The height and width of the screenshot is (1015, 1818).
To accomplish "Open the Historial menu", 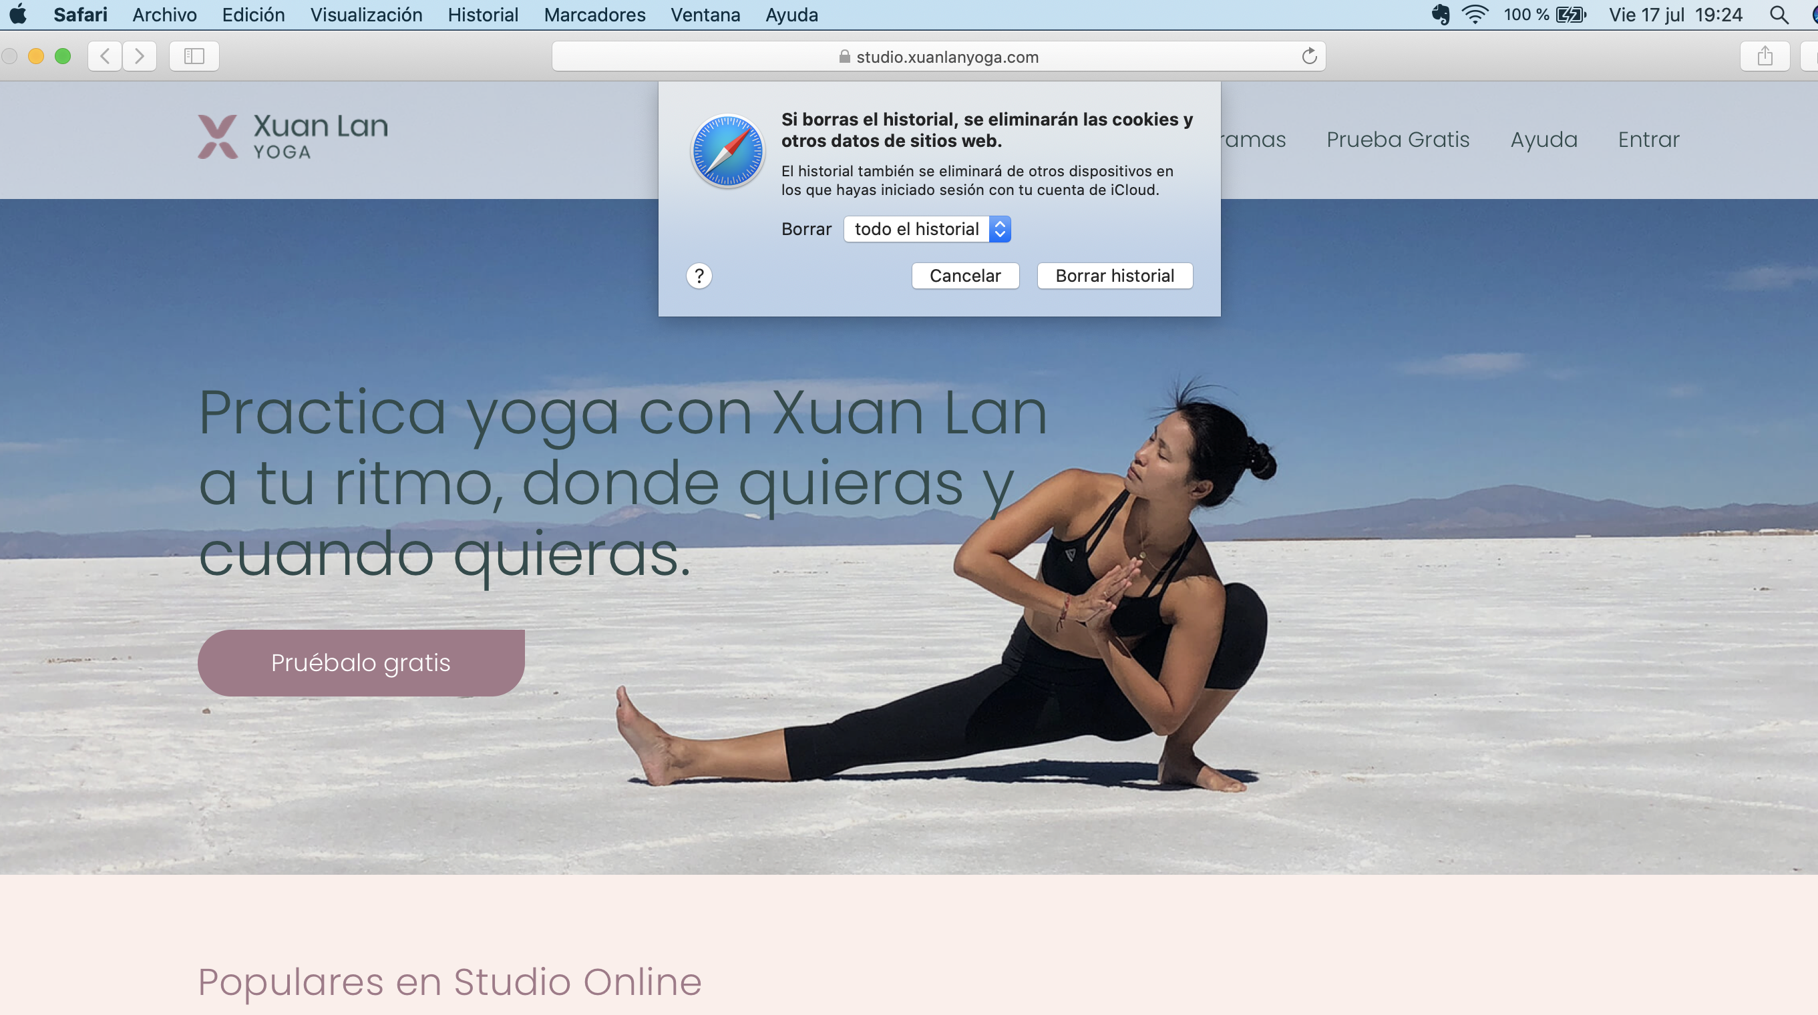I will pyautogui.click(x=483, y=15).
